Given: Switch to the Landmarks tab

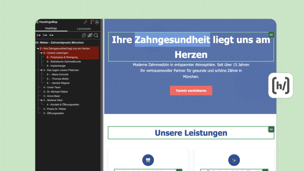Looking at the screenshot, I should click(84, 29).
